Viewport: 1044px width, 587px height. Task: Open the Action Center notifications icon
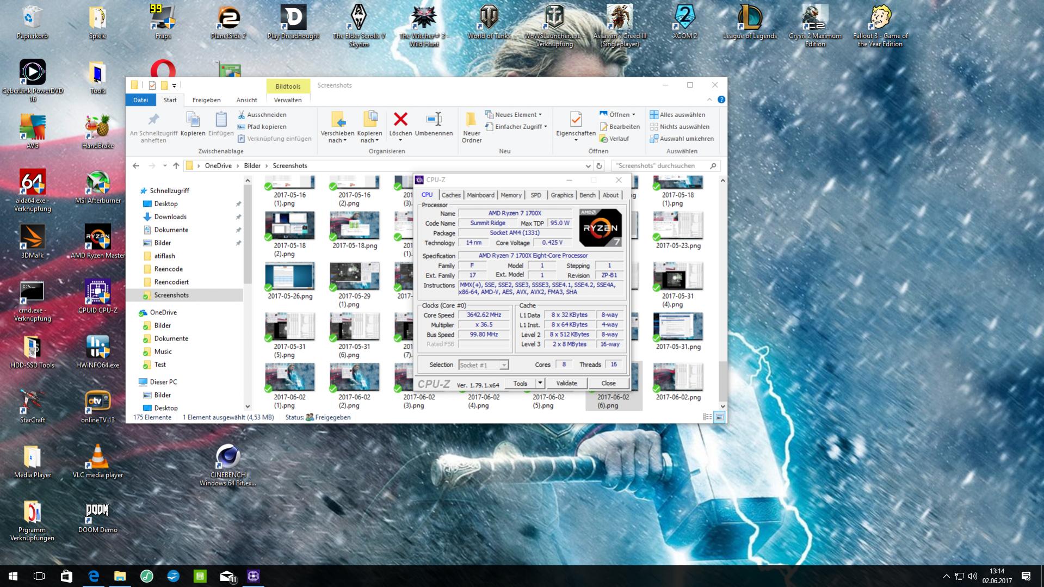(1026, 576)
